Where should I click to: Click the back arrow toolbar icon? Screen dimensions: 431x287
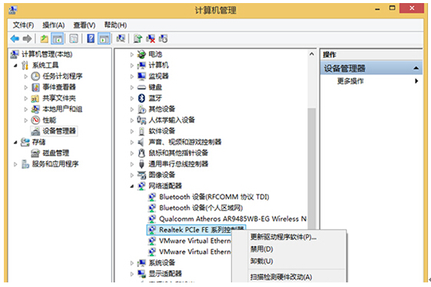coord(15,38)
